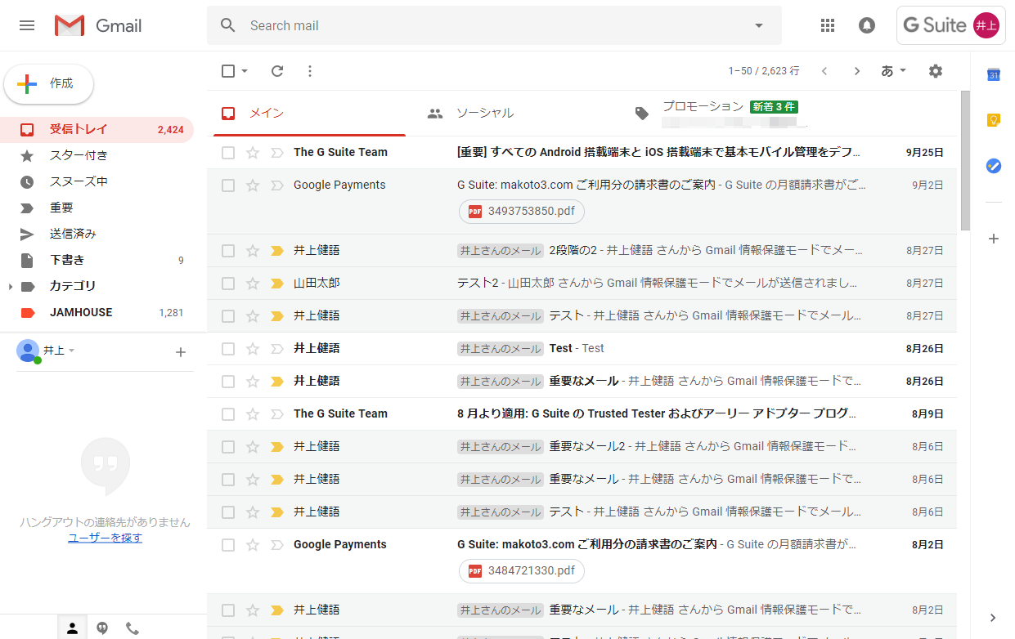Click ユーザーを探す link
This screenshot has width=1015, height=639.
pyautogui.click(x=106, y=538)
